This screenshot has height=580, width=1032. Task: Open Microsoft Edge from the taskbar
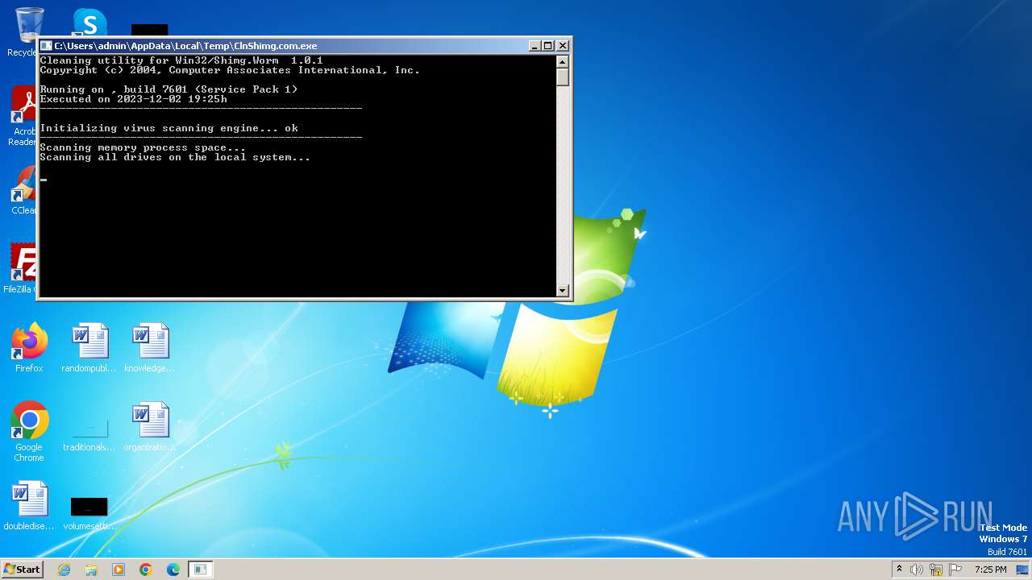(x=173, y=570)
